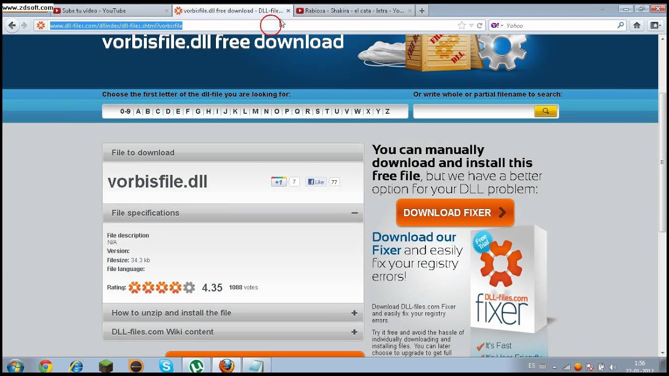This screenshot has height=376, width=669.
Task: Close the Rabiosa Shakira tab
Action: click(x=409, y=10)
